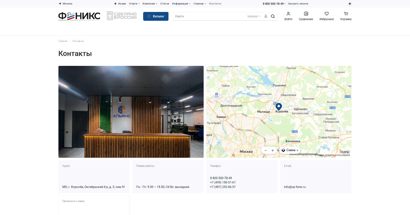This screenshot has height=215, width=410.
Task: Go to Контакты in top menu
Action: tap(215, 4)
